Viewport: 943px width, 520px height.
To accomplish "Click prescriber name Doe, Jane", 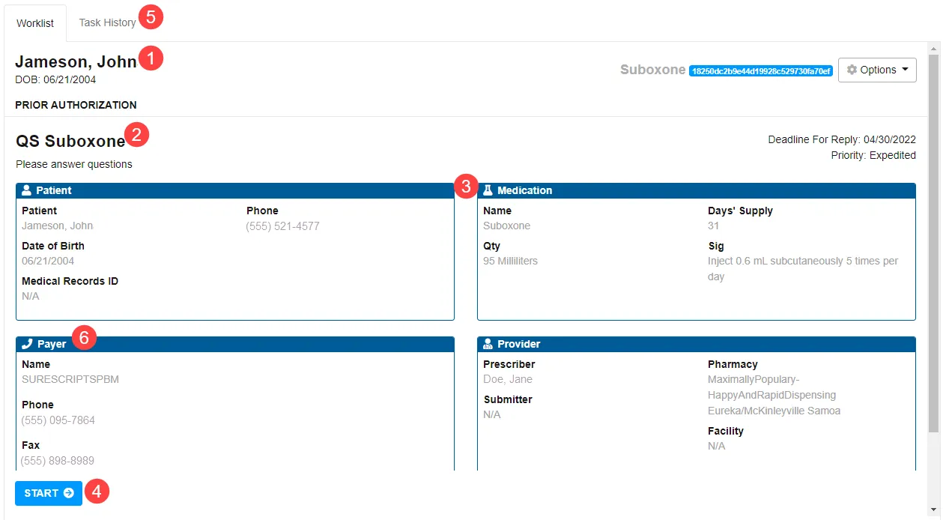I will point(508,379).
